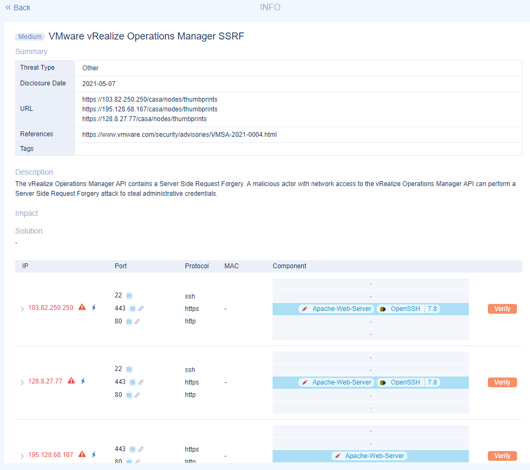
Task: Expand the 195.128.68.167 row
Action: coord(22,456)
